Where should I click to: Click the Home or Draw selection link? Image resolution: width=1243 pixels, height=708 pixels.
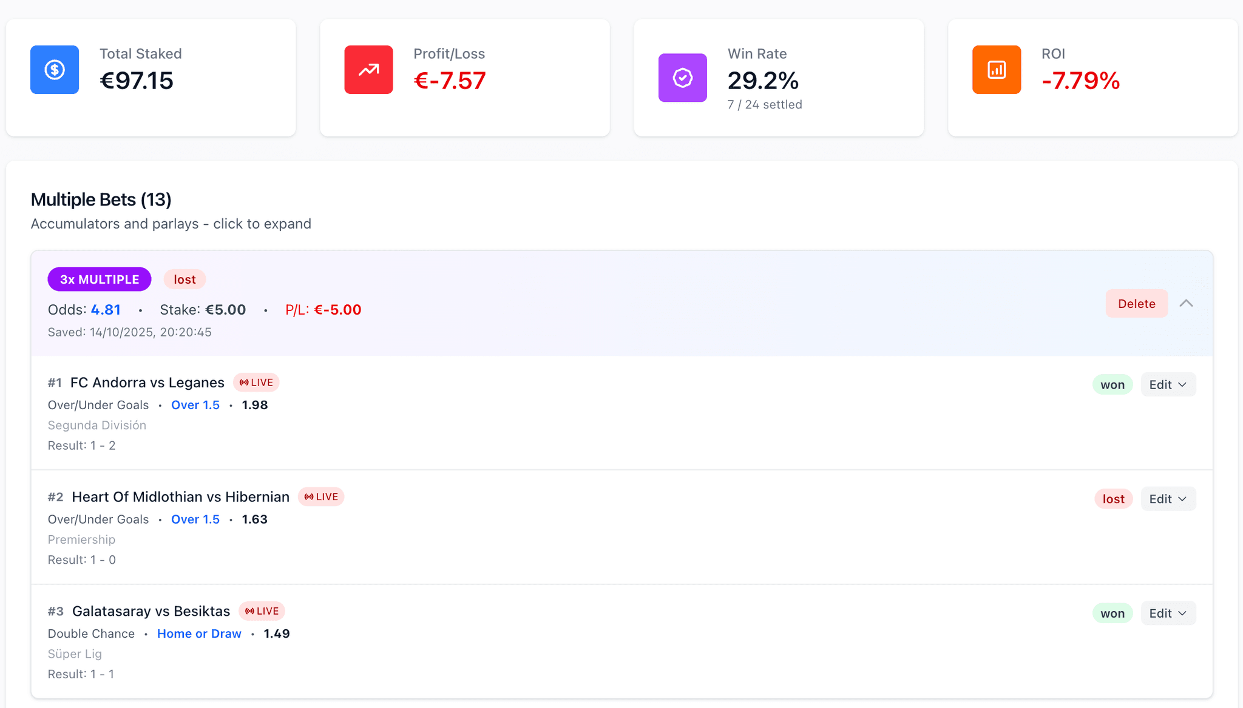tap(199, 633)
